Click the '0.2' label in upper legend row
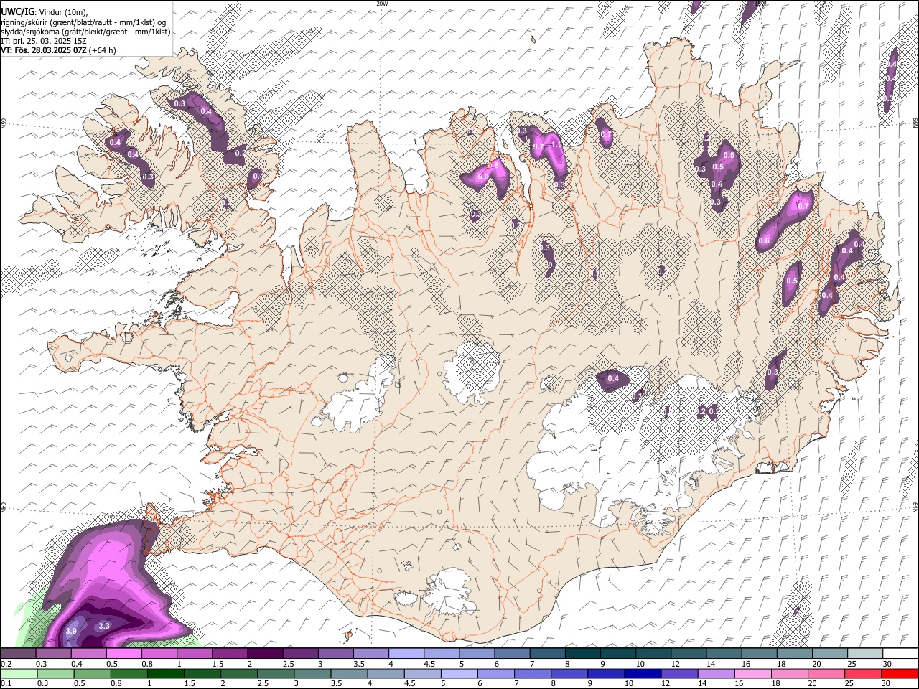The width and height of the screenshot is (919, 689). click(x=6, y=664)
